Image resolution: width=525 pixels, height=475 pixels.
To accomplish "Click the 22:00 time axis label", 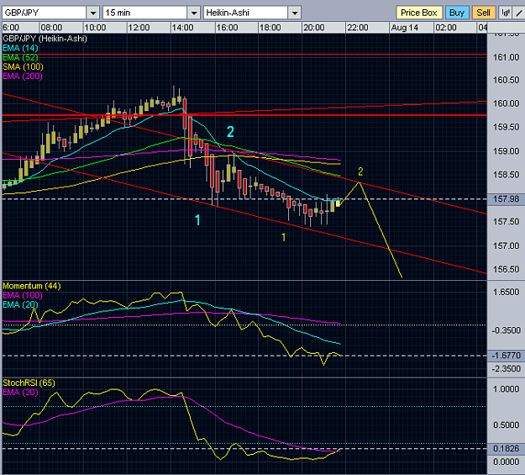I will 357,28.
